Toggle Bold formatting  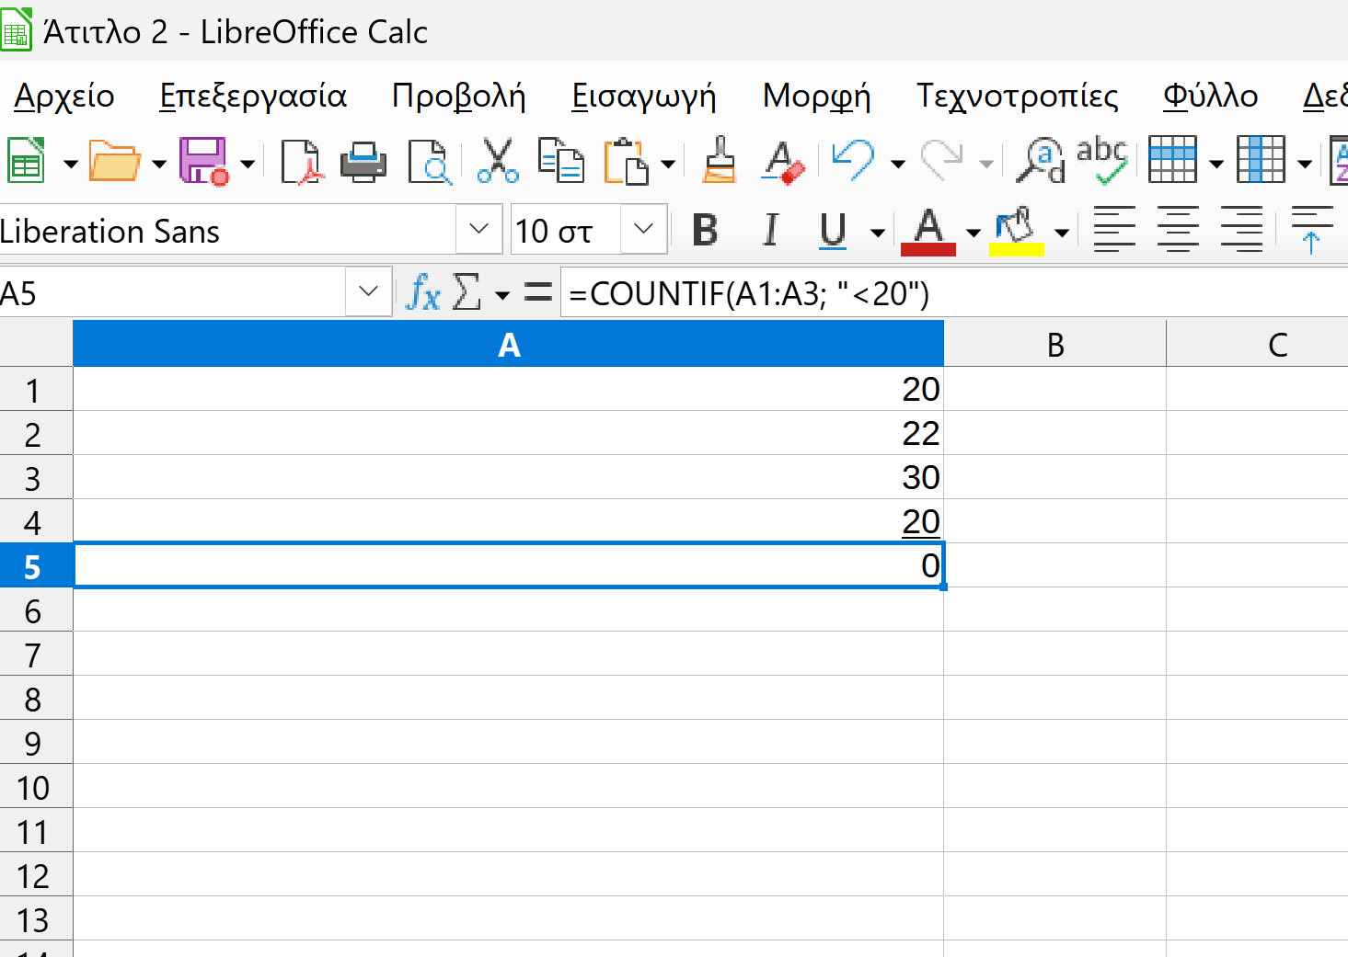click(x=705, y=231)
